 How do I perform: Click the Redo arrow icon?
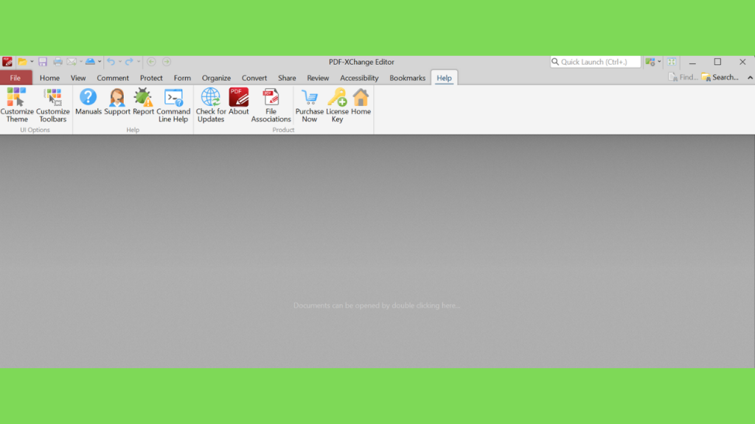pyautogui.click(x=129, y=62)
